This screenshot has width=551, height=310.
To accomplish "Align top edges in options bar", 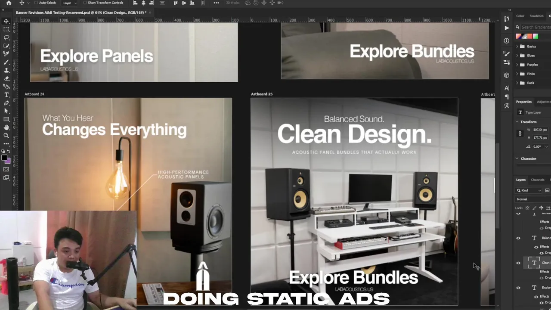I will pyautogui.click(x=176, y=3).
